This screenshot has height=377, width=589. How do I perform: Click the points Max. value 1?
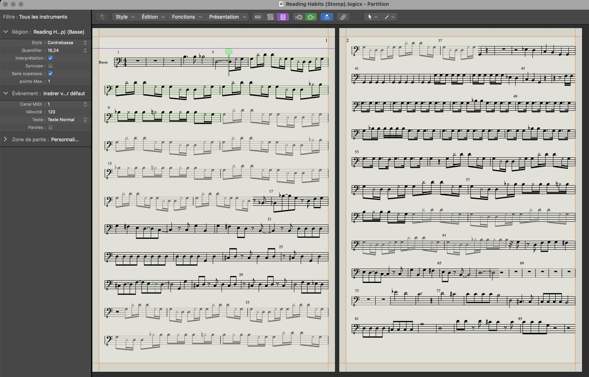[x=49, y=81]
